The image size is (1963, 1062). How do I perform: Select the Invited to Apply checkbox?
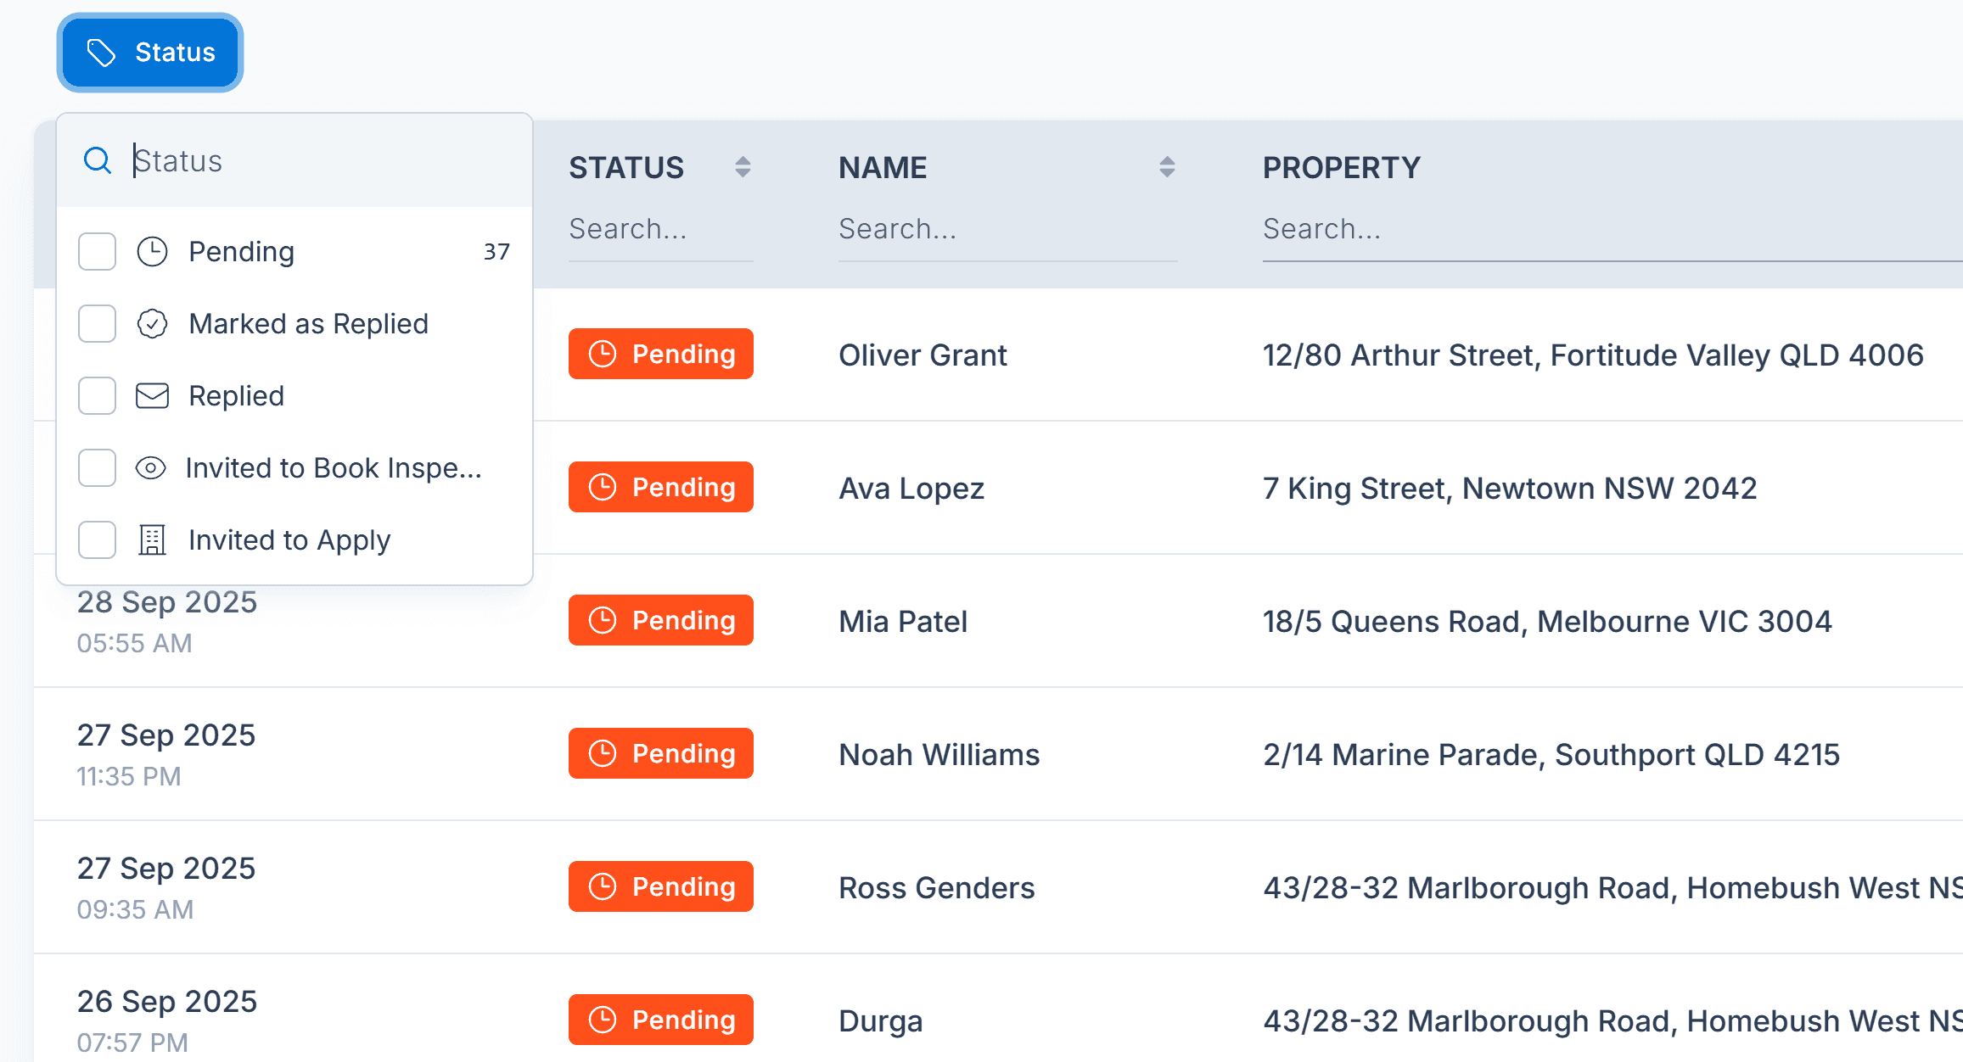97,540
